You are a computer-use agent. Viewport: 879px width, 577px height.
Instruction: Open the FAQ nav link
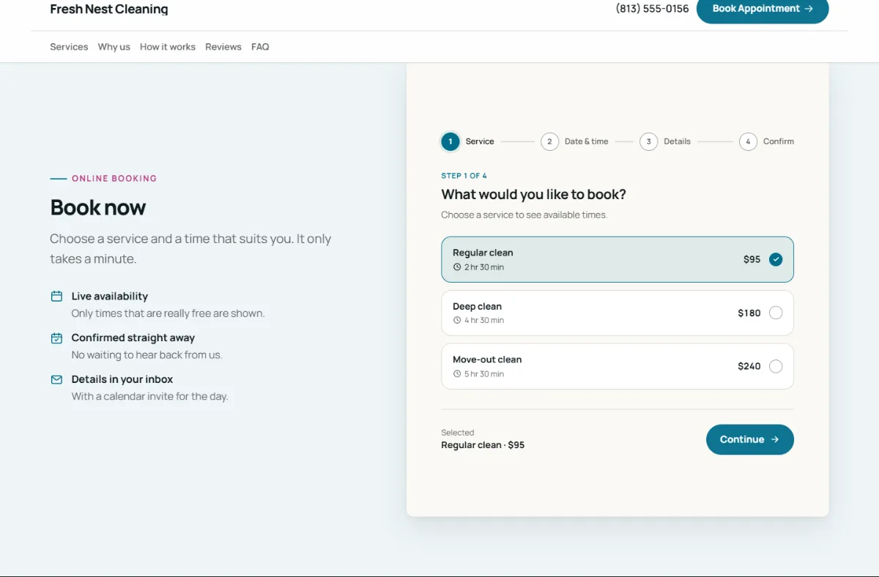(260, 47)
